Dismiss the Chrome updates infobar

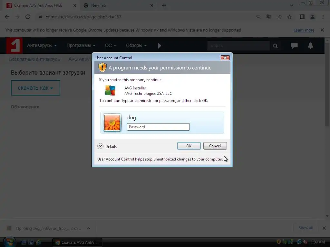pyautogui.click(x=322, y=30)
